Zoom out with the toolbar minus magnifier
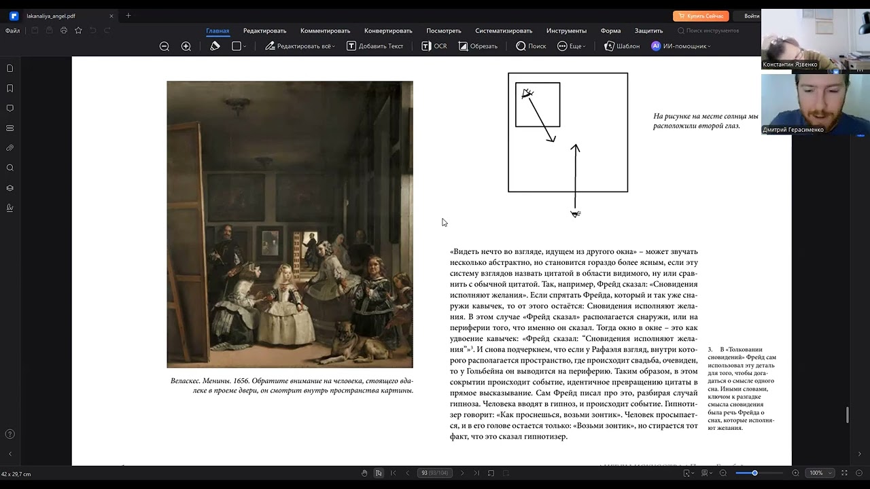Viewport: 870px width, 489px height. (164, 46)
